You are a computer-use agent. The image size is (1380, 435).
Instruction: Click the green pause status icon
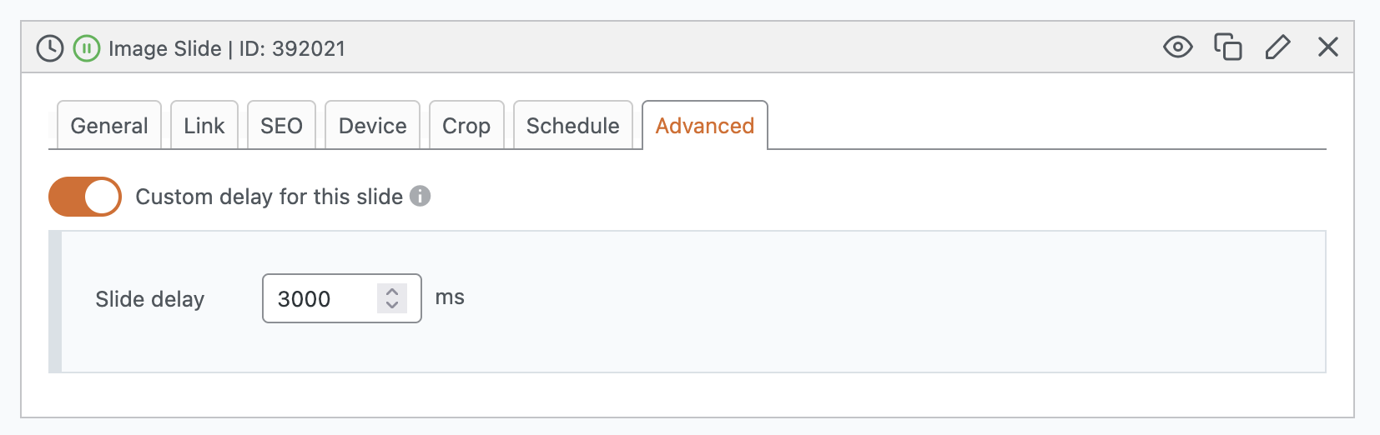87,48
